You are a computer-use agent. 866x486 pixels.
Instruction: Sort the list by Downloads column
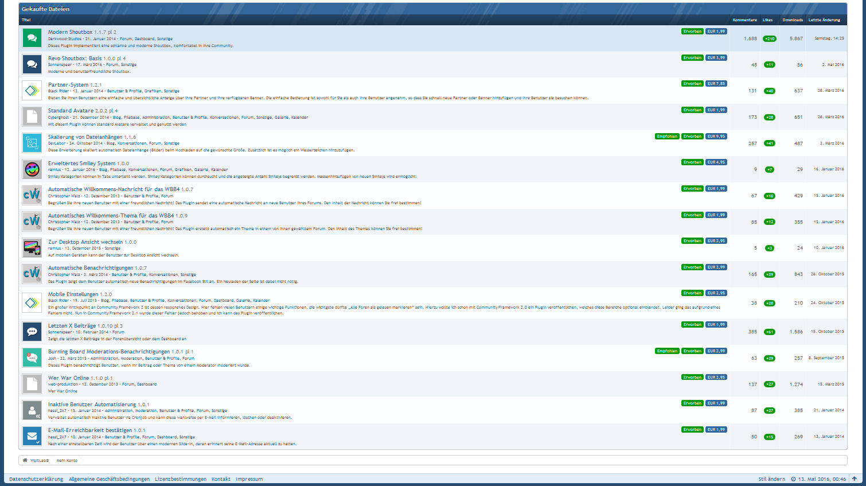tap(793, 20)
